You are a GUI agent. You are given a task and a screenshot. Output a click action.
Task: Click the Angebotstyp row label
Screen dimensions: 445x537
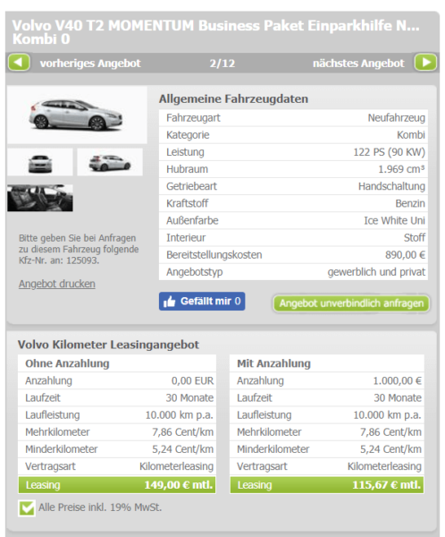[194, 272]
